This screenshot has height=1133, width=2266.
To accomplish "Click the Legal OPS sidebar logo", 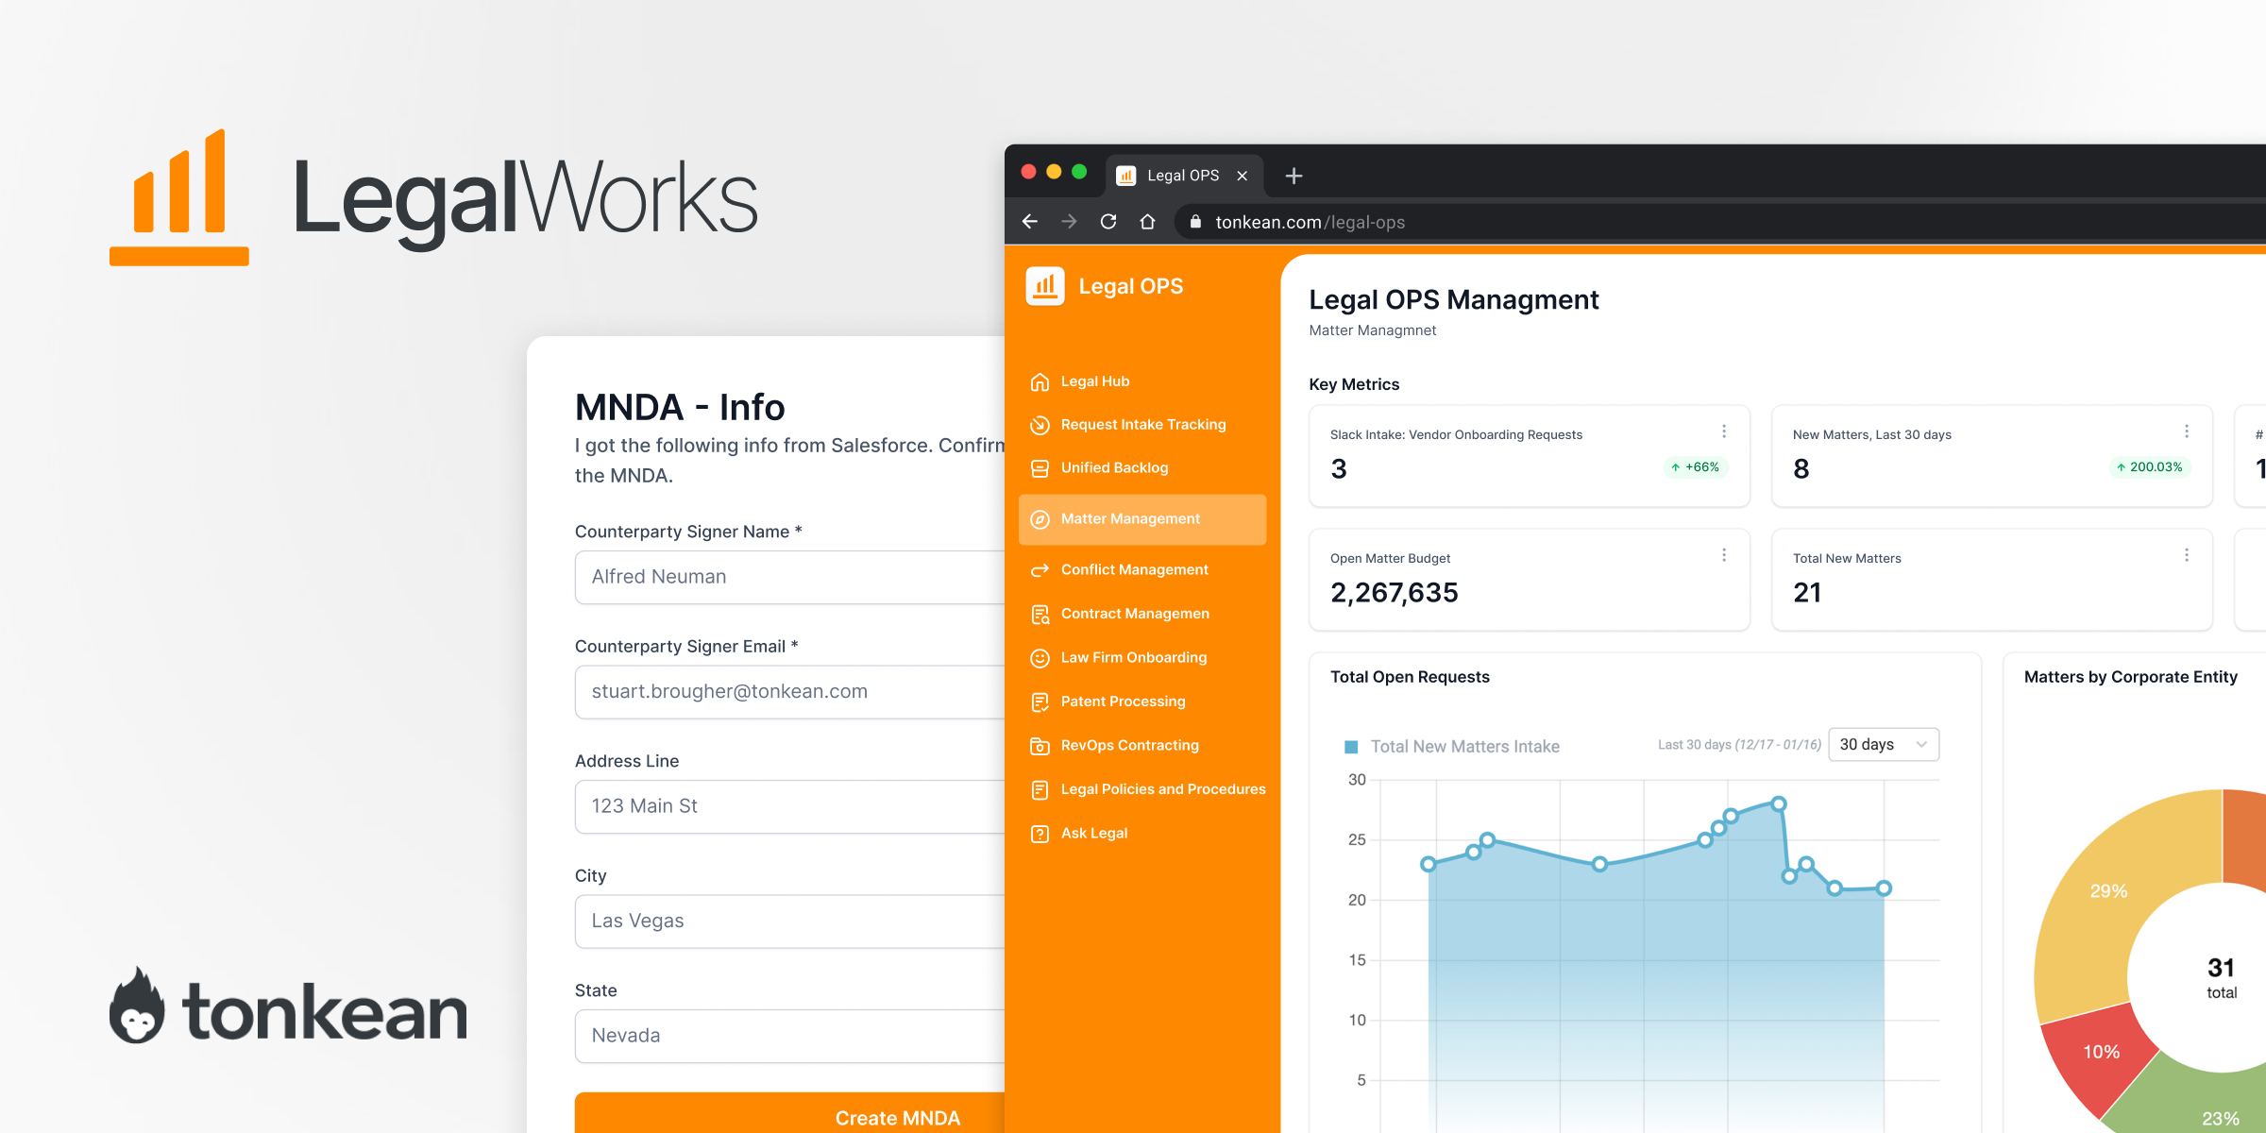I will point(1045,286).
